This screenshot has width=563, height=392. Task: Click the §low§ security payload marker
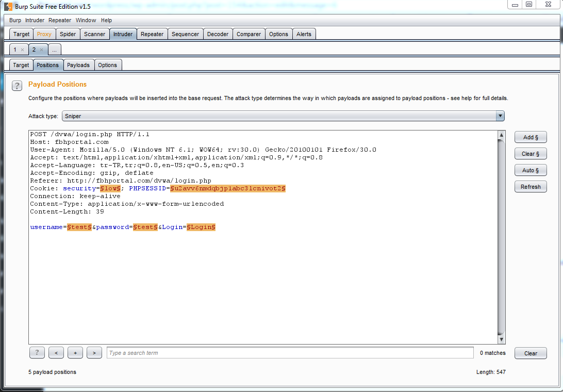[110, 188]
